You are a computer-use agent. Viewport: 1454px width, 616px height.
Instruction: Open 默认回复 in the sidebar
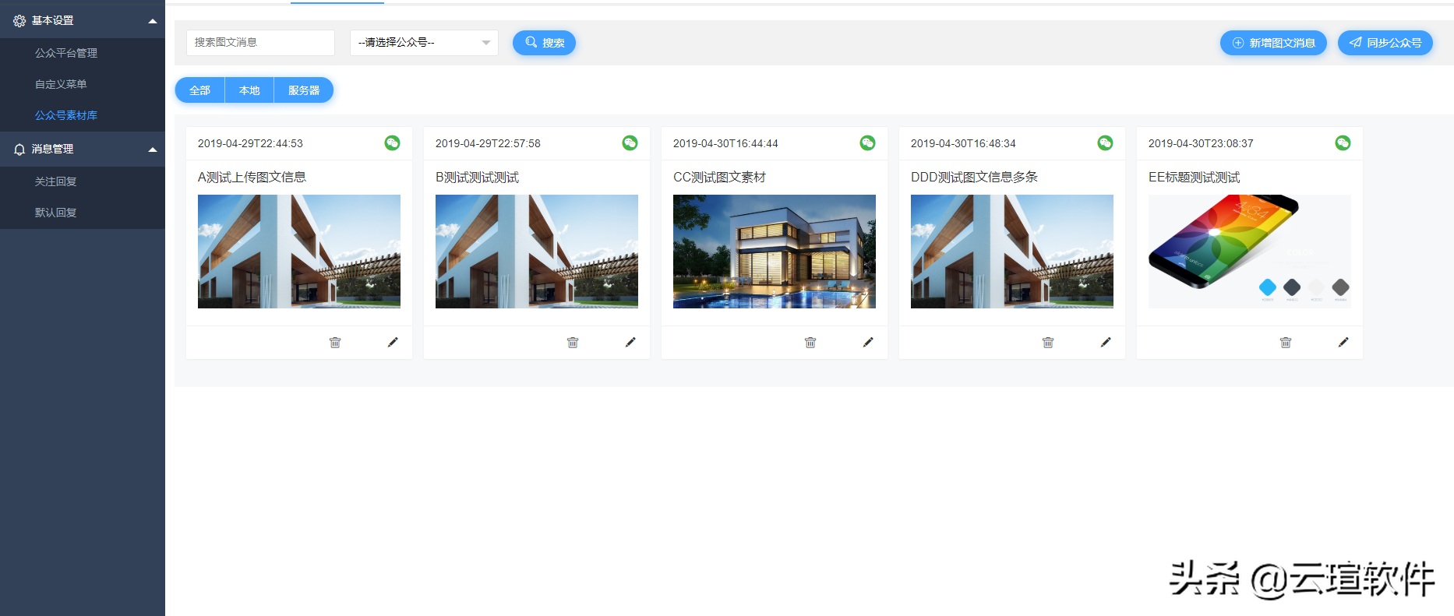click(56, 213)
